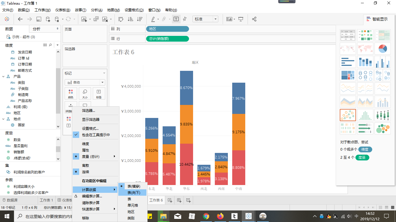
Task: Click the share workbook icon
Action: click(x=254, y=19)
